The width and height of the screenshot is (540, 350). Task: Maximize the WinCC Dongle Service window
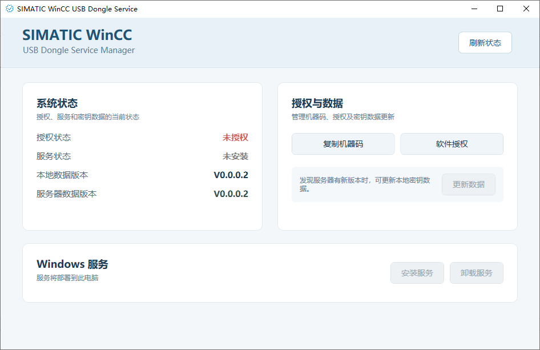pos(500,9)
